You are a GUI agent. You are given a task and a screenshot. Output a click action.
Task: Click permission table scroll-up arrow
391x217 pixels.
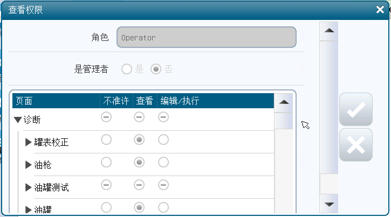click(x=284, y=102)
